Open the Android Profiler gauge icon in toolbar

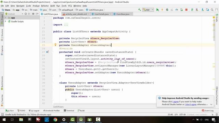pyautogui.click(x=177, y=10)
